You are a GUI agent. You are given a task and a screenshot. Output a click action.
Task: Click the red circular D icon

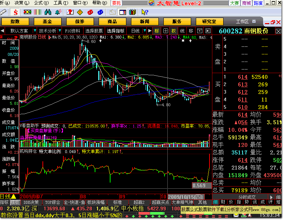90,12
